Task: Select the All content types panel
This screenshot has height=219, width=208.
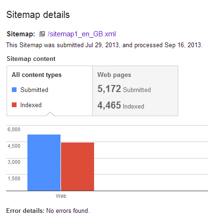Action: (50, 91)
